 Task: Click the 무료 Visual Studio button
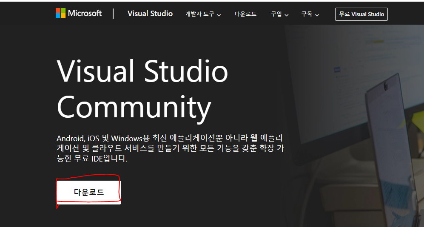coord(361,14)
